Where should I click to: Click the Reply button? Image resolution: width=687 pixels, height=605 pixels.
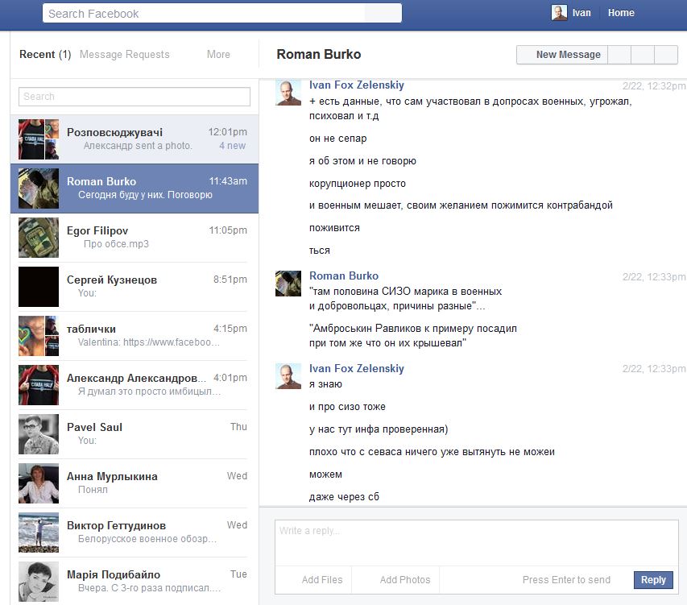(653, 580)
